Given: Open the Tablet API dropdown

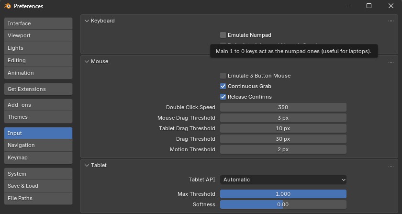Looking at the screenshot, I should 283,180.
